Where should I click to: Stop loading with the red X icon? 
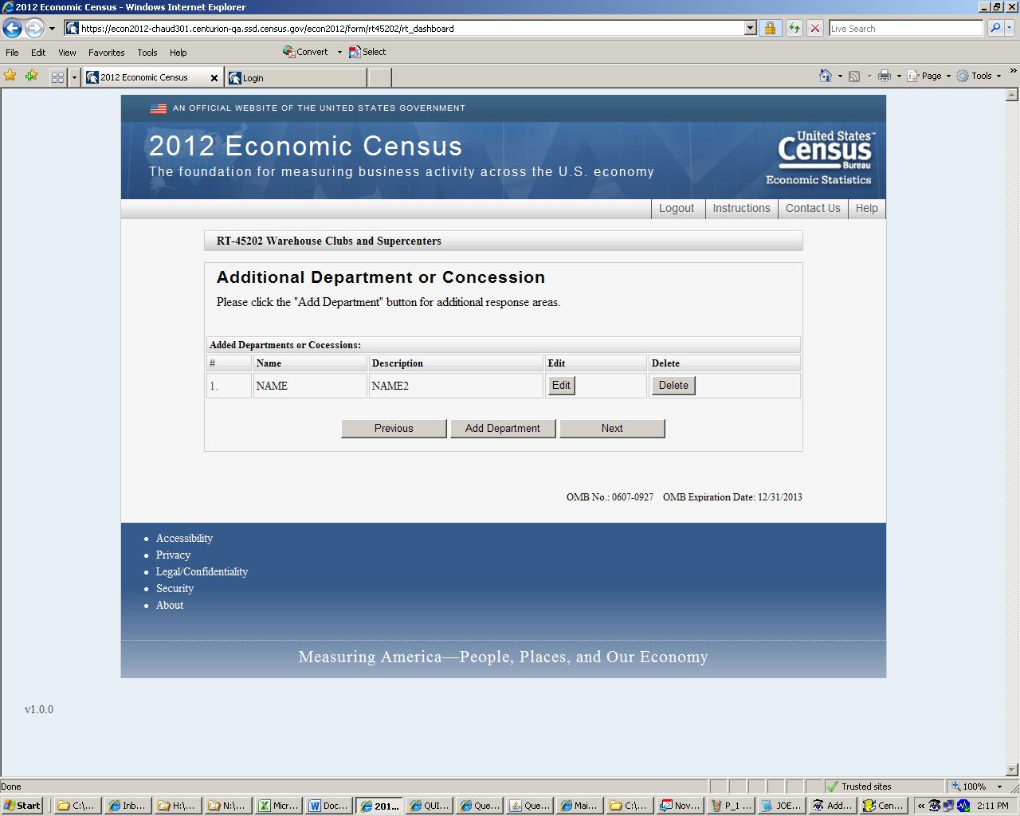(814, 29)
